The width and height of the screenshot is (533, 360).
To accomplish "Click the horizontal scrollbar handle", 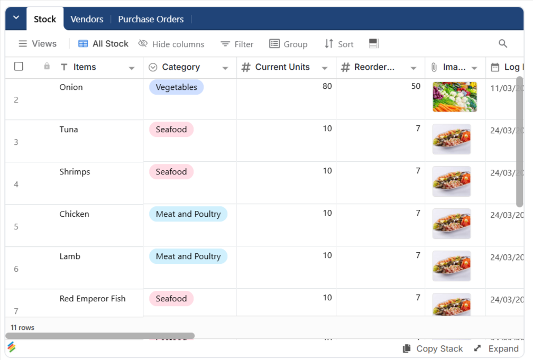I will 100,336.
